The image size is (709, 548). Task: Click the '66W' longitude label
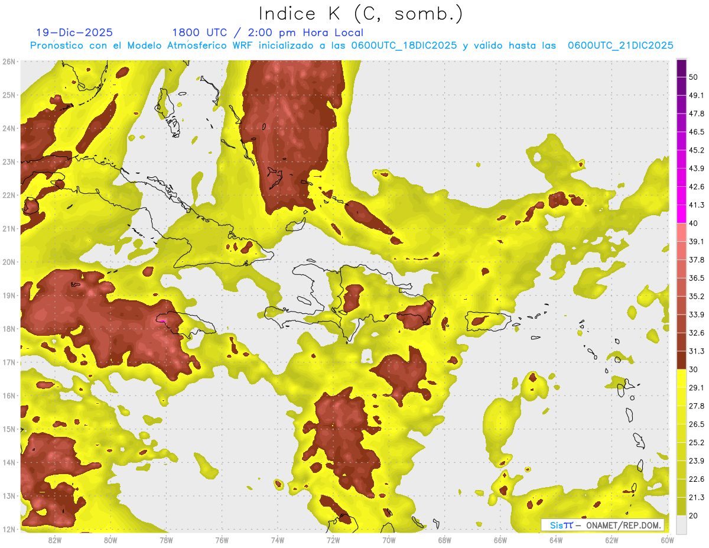pyautogui.click(x=500, y=540)
